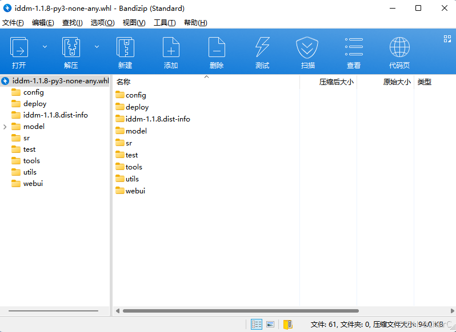This screenshot has width=456, height=332.
Task: Open the 文件(F) menu
Action: pos(13,23)
